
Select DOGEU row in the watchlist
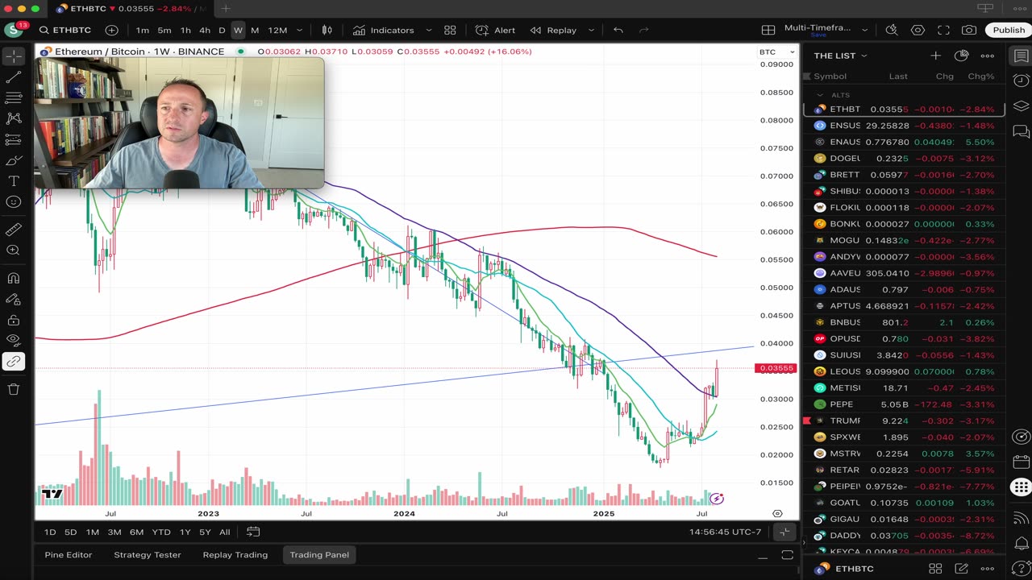pyautogui.click(x=904, y=158)
